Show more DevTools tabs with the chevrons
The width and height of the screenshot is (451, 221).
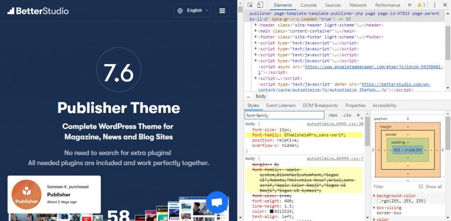tap(410, 5)
